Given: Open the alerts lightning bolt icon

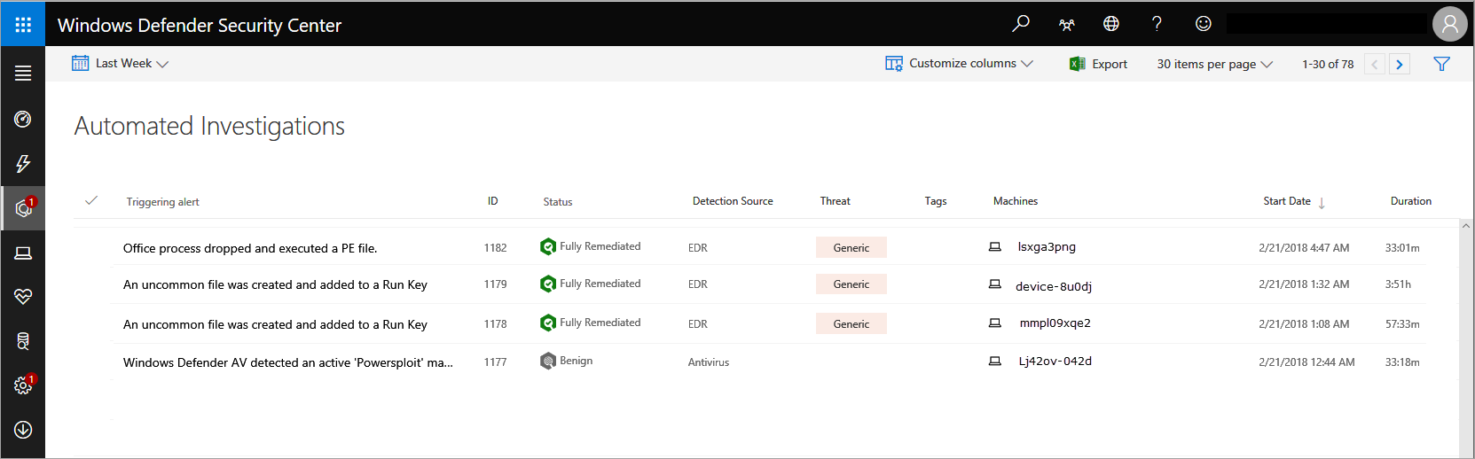Looking at the screenshot, I should coord(23,164).
